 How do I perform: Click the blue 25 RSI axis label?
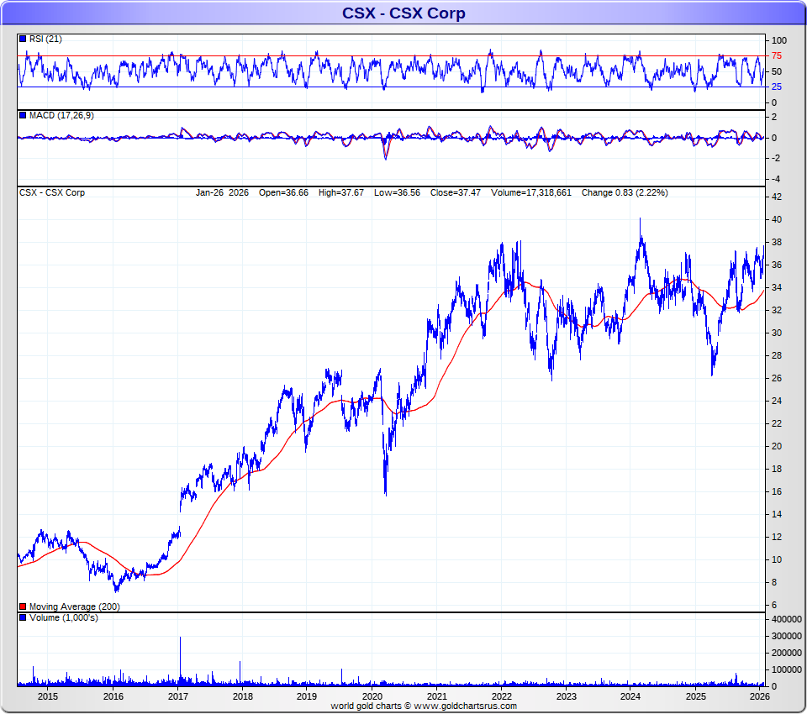pos(777,87)
